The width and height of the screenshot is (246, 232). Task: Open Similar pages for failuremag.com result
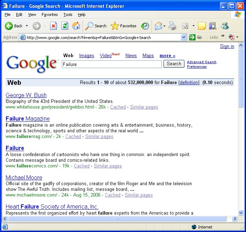pyautogui.click(x=99, y=136)
